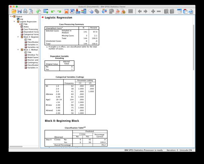Click the gray overlapping circles toolbar icon

pyautogui.click(x=97, y=11)
